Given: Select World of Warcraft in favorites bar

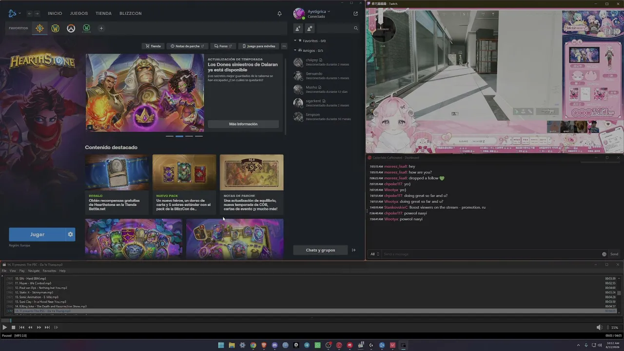Looking at the screenshot, I should (x=55, y=28).
